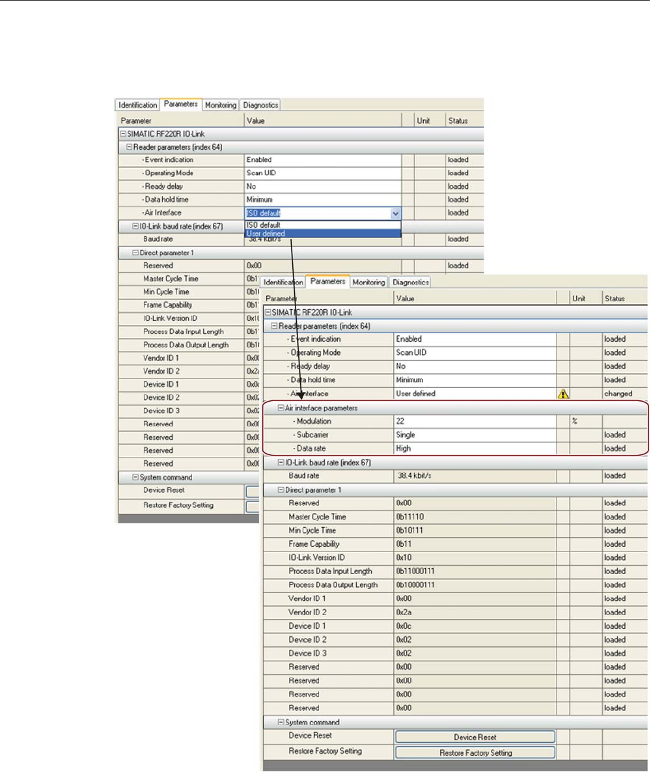
Task: Select 'Vendor ID 1' row label in front window
Action: (307, 599)
